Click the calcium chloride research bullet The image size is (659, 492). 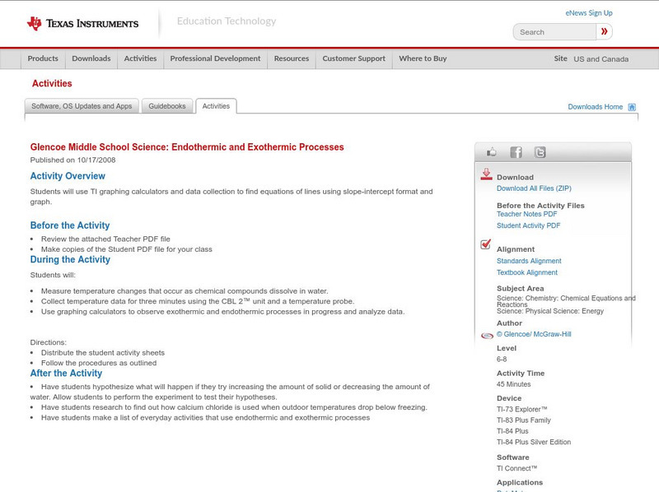234,407
